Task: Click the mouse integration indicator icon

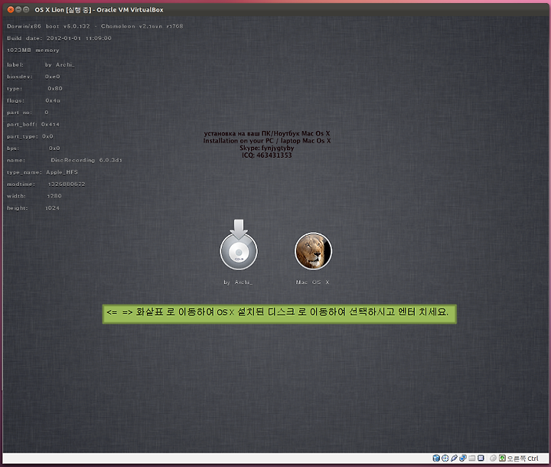Action: (493, 459)
